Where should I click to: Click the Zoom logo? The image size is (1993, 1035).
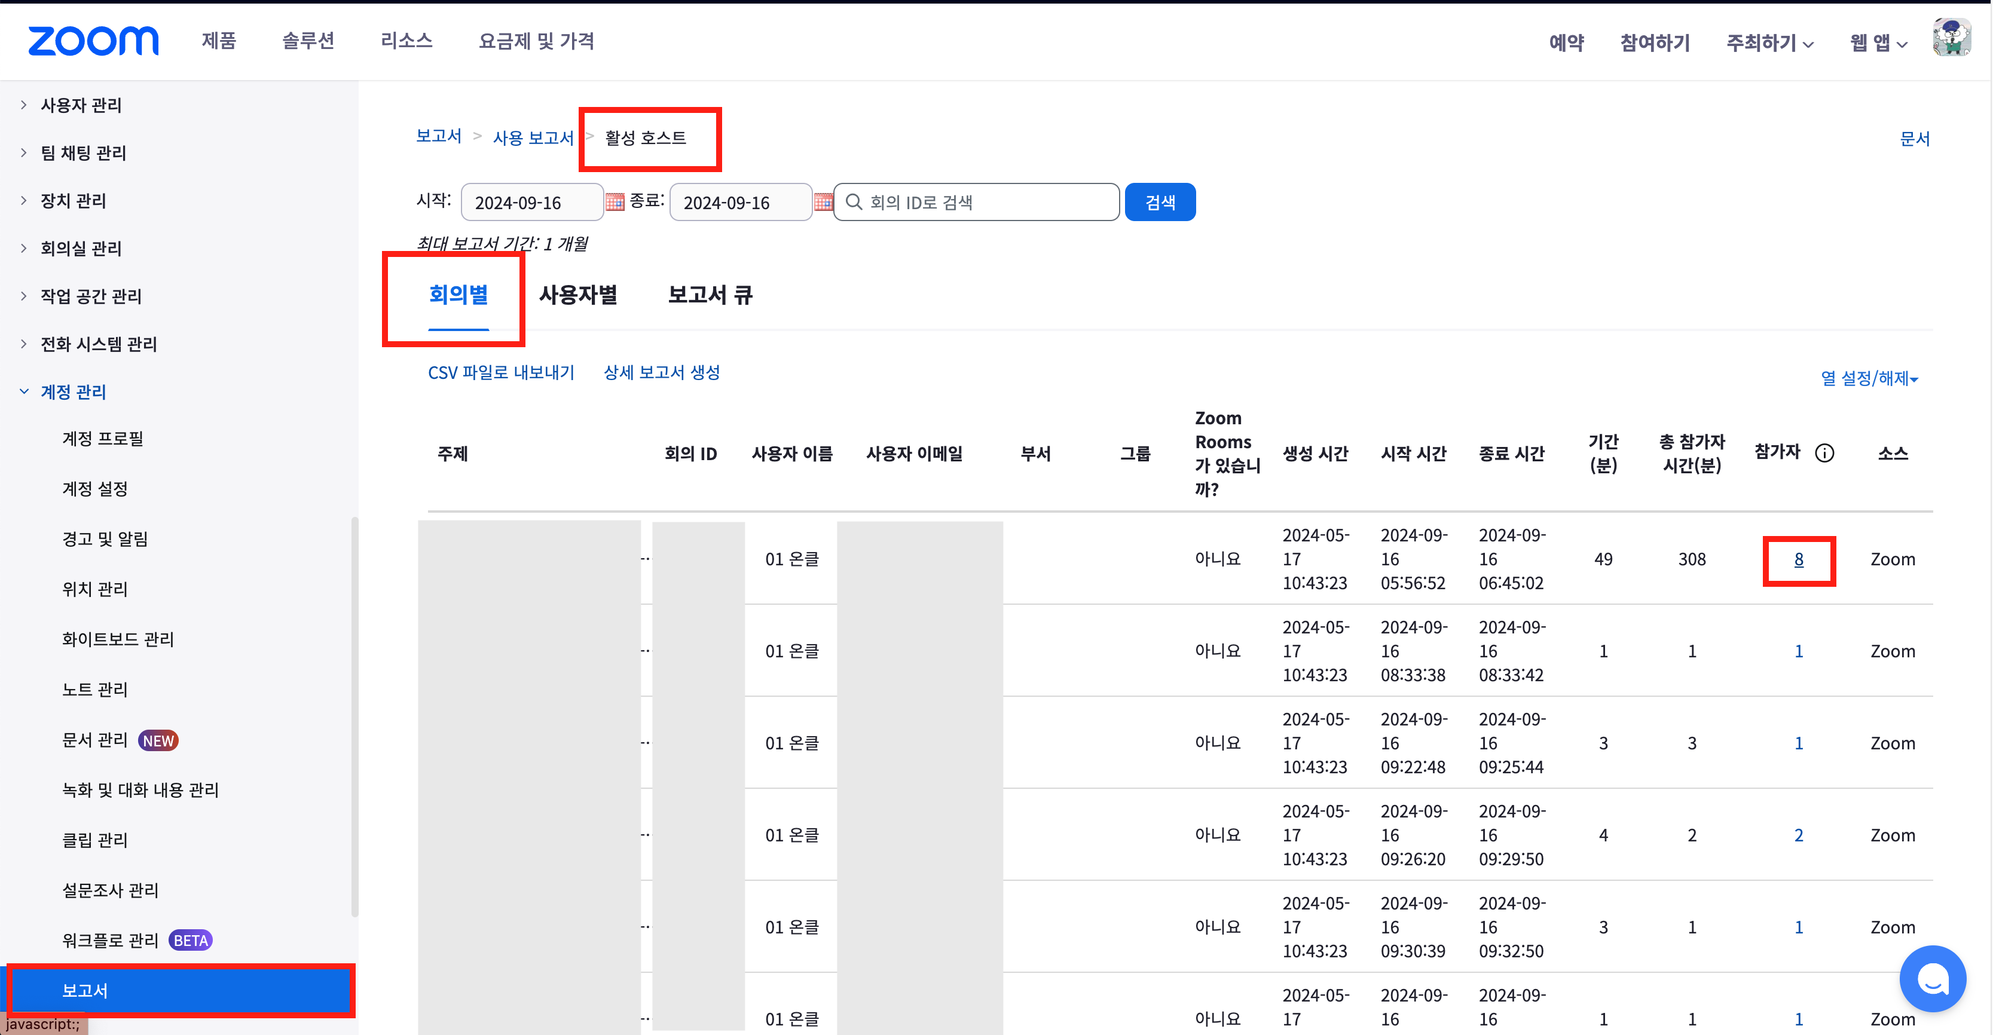point(93,41)
